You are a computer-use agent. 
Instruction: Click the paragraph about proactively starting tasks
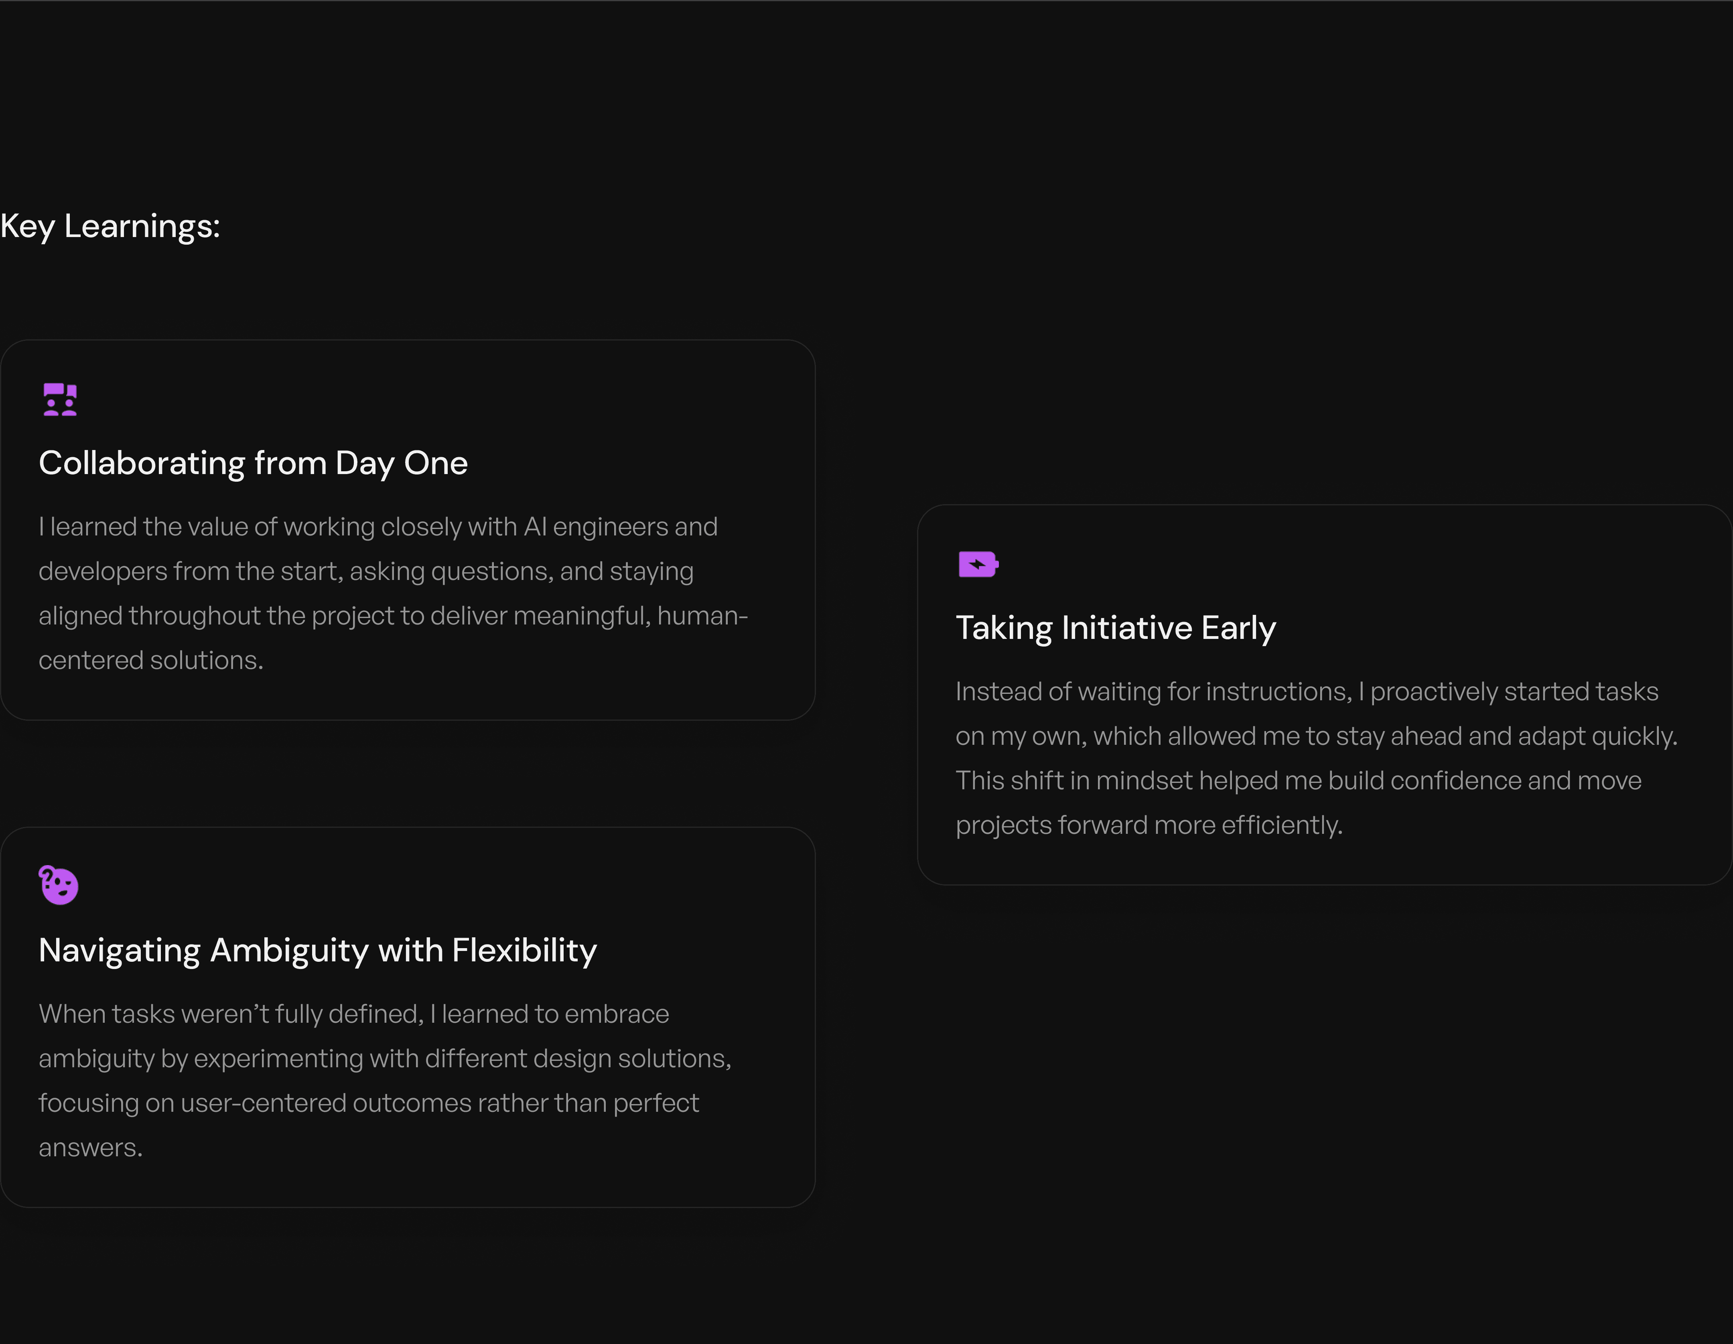click(x=1317, y=758)
